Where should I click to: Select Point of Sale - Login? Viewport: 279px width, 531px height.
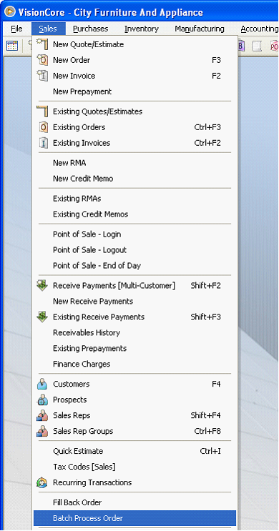pos(134,234)
